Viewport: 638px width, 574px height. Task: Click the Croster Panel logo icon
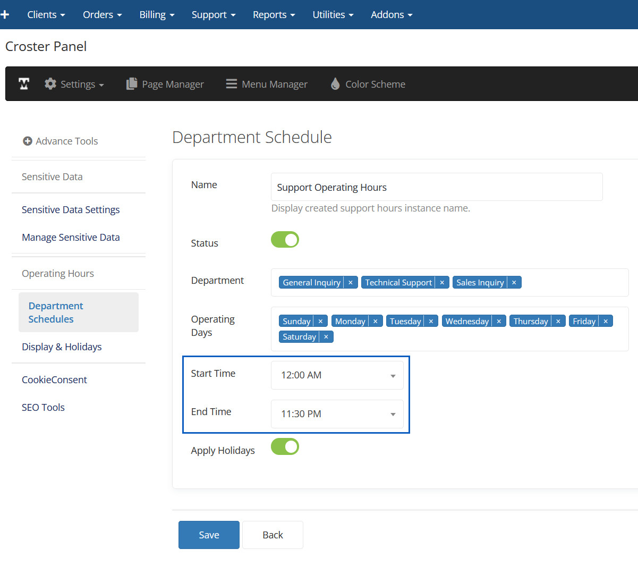pyautogui.click(x=24, y=84)
